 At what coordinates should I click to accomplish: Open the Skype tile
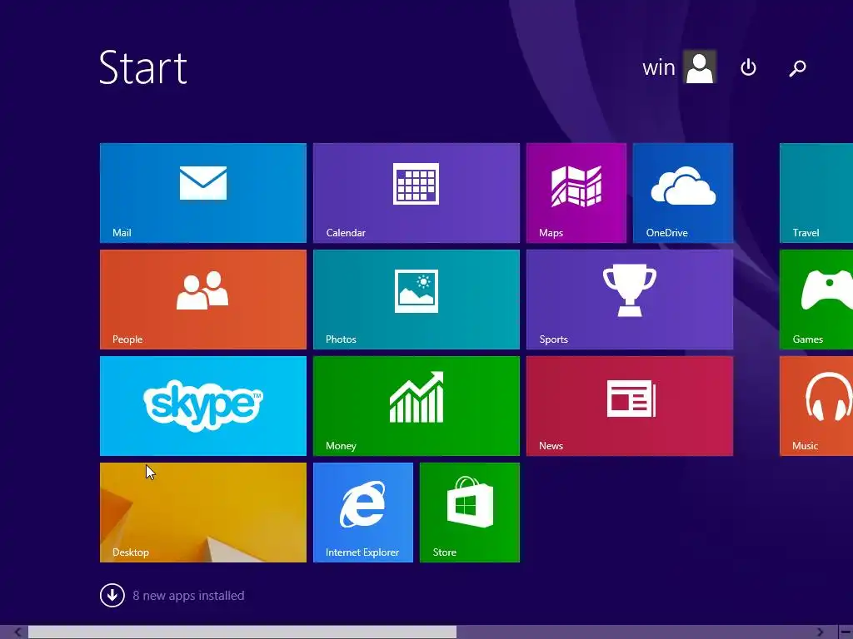tap(203, 406)
